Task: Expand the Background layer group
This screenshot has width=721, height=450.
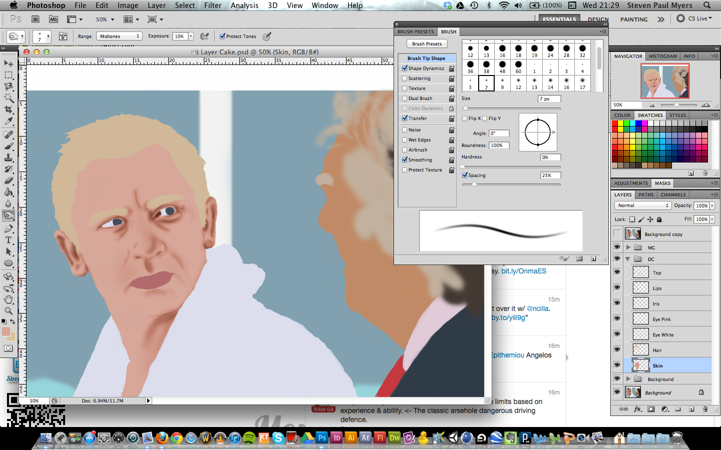Action: coord(628,378)
